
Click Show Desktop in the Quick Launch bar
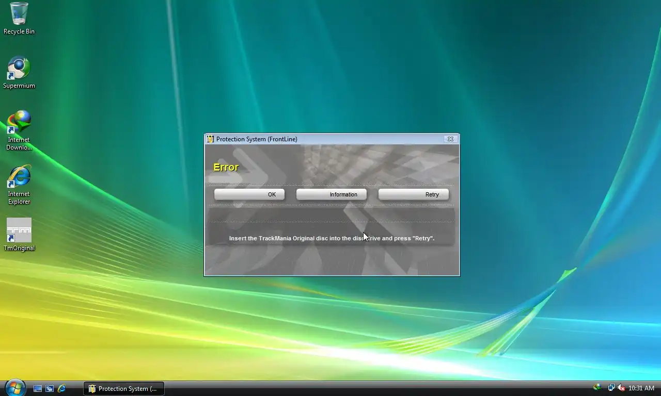coord(38,388)
